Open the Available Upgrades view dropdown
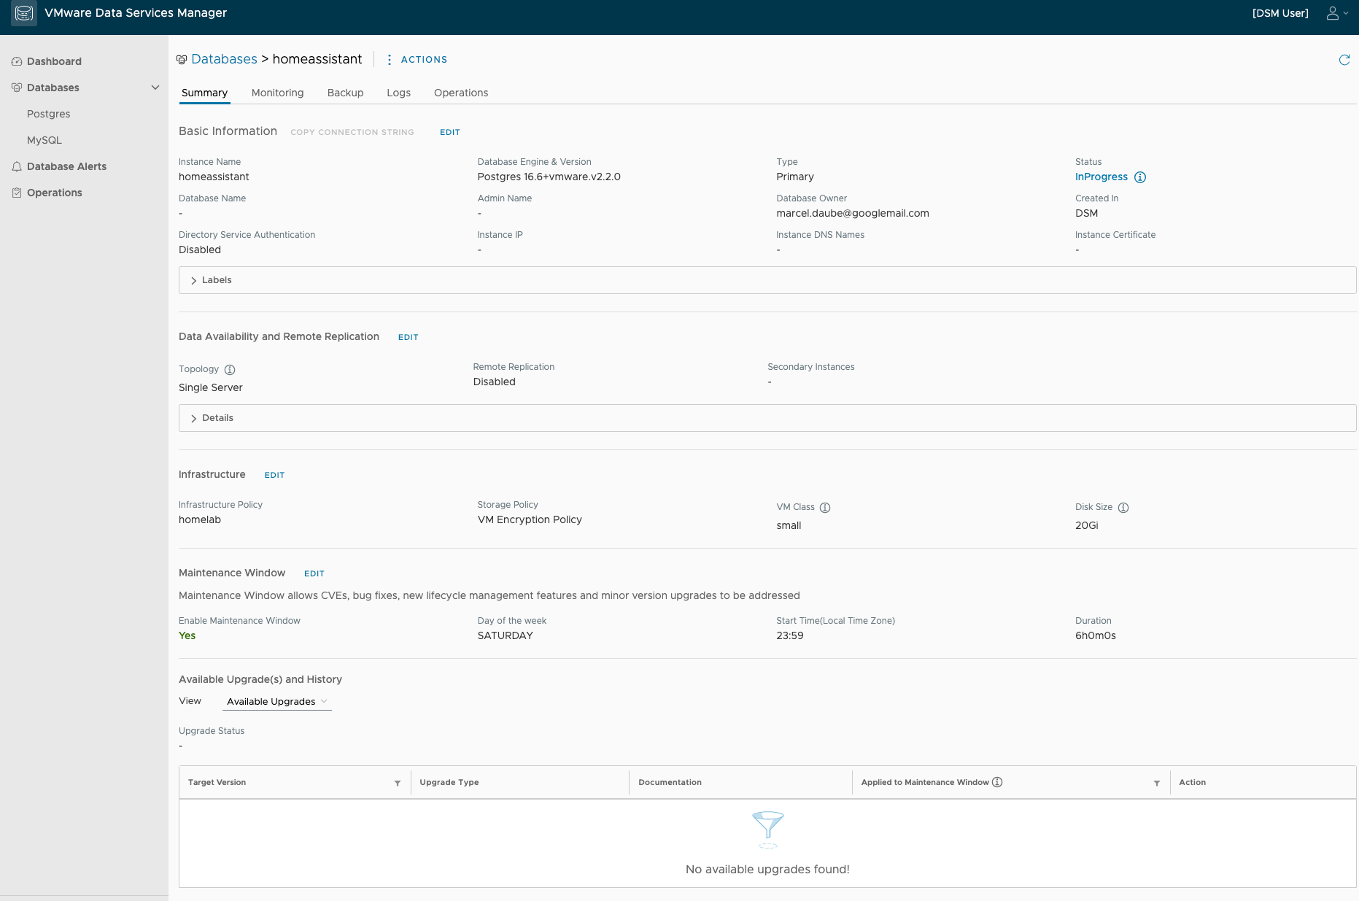1359x901 pixels. [276, 702]
